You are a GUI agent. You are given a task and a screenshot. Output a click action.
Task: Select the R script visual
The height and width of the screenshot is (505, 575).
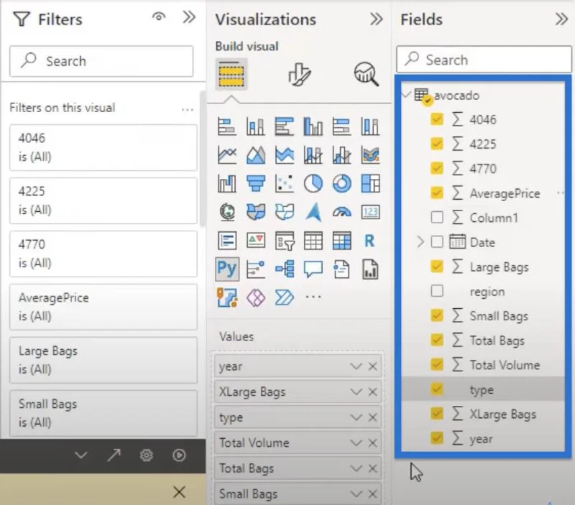click(x=369, y=241)
